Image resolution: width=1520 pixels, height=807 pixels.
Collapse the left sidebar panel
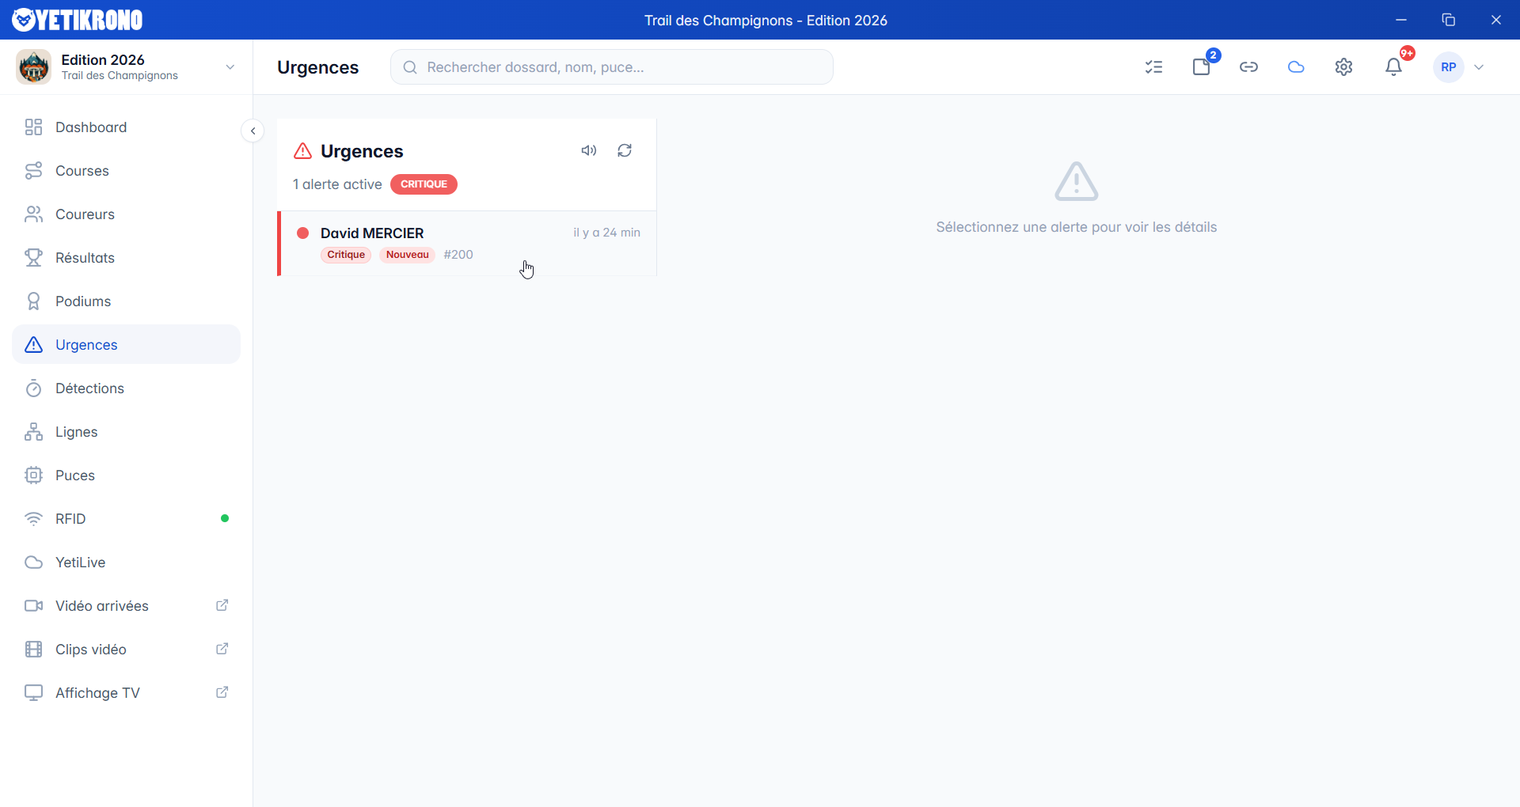pyautogui.click(x=253, y=131)
